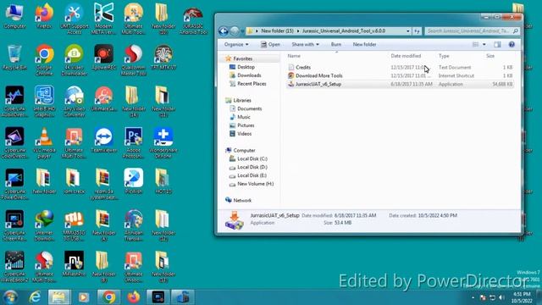Refresh the Explorer address bar location

coord(417,31)
